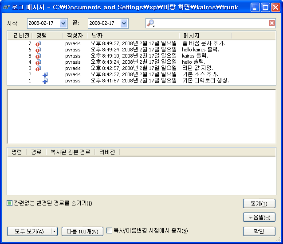Click the added action icon for revision 2
The image size is (283, 244).
tap(45, 74)
